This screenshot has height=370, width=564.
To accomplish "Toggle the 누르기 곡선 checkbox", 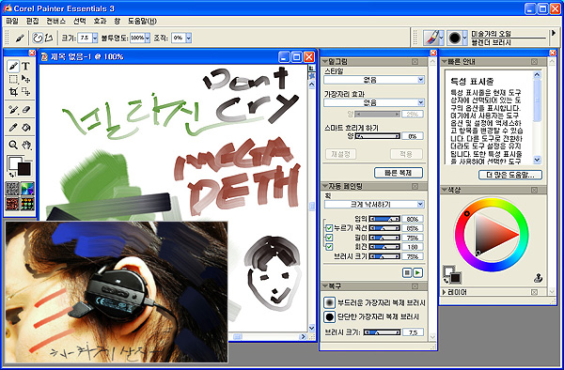I will coord(329,228).
